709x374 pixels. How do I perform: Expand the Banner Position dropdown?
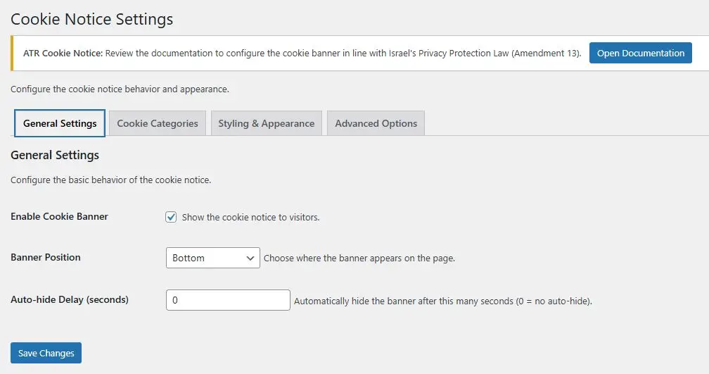click(x=212, y=258)
